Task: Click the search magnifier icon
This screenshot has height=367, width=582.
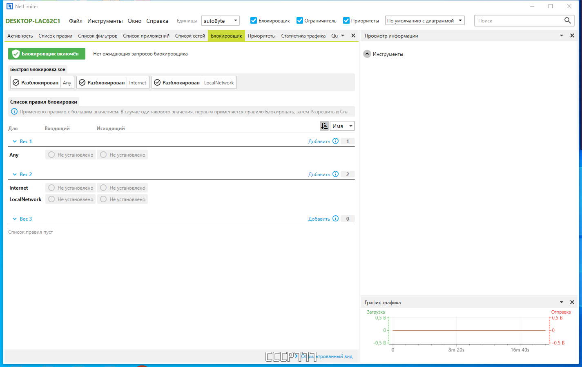Action: click(567, 20)
